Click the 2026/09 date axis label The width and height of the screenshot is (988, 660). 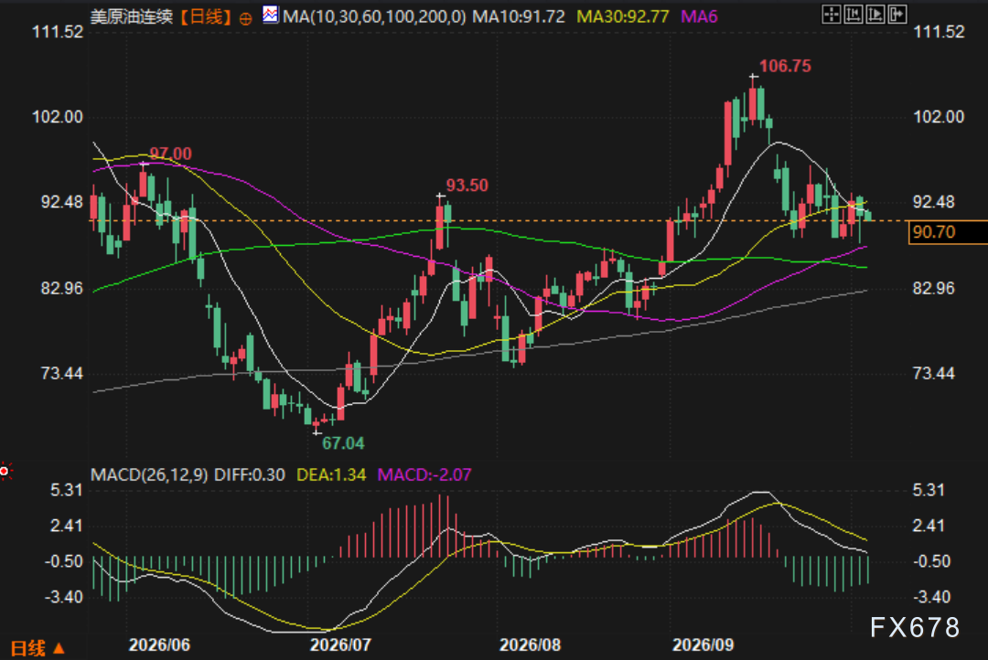(x=703, y=644)
